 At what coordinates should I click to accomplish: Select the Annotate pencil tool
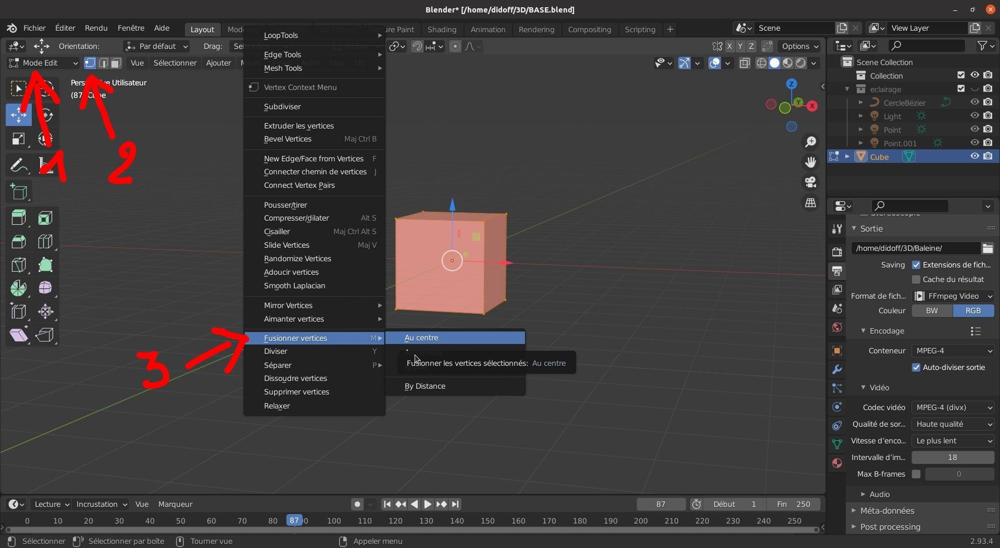point(18,165)
